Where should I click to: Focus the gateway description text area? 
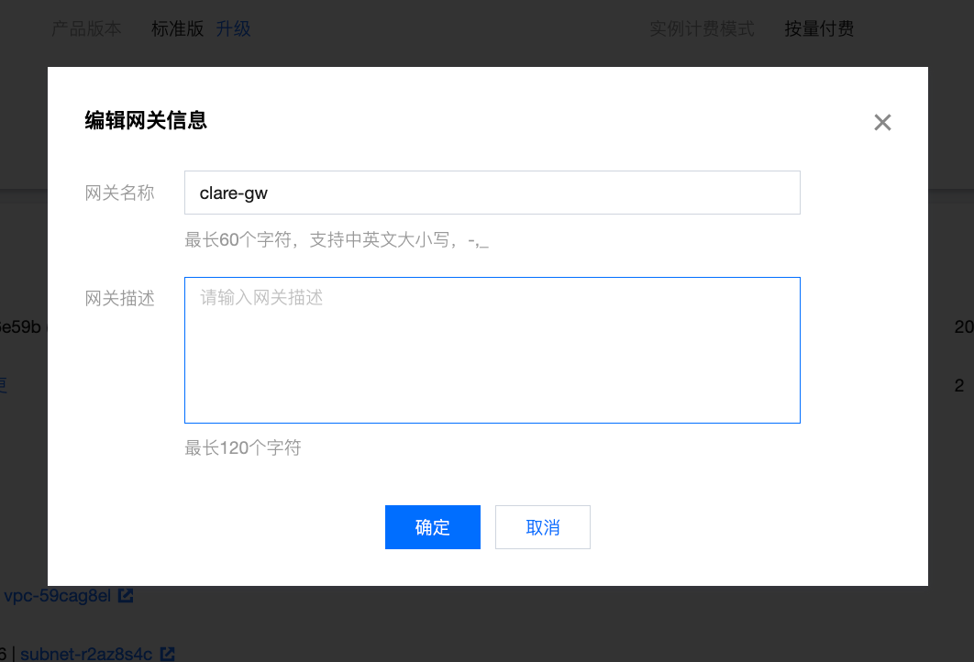click(492, 350)
